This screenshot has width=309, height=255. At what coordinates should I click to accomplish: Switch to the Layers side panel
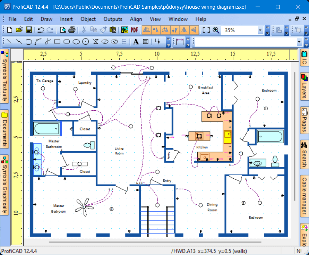pyautogui.click(x=304, y=86)
